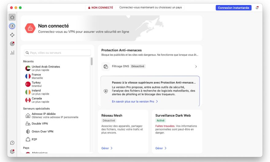Open the statistics bar chart icon
This screenshot has width=270, height=162.
(x=12, y=53)
